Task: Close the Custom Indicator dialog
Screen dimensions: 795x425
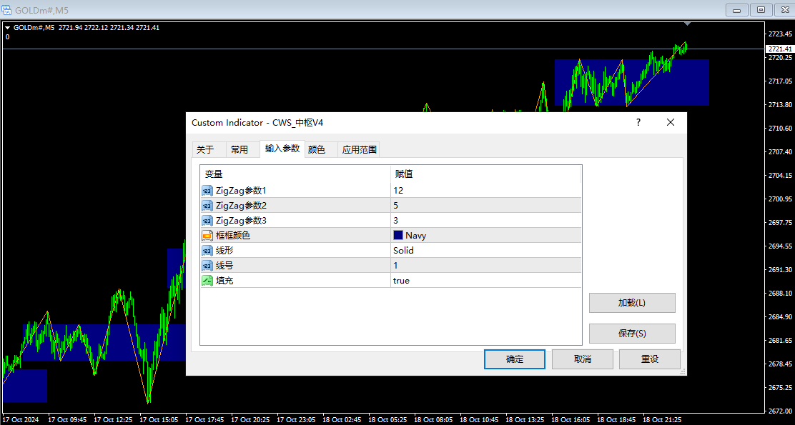Action: 671,122
